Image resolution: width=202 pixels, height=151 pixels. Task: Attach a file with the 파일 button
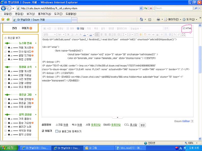pyautogui.click(x=80, y=28)
